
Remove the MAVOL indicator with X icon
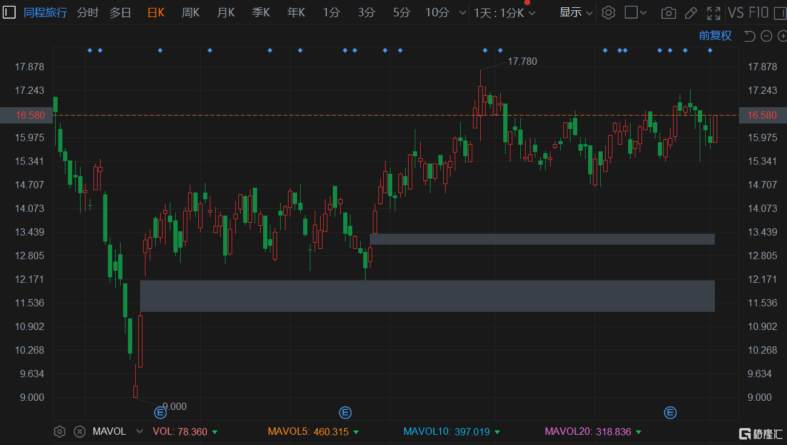pyautogui.click(x=79, y=432)
